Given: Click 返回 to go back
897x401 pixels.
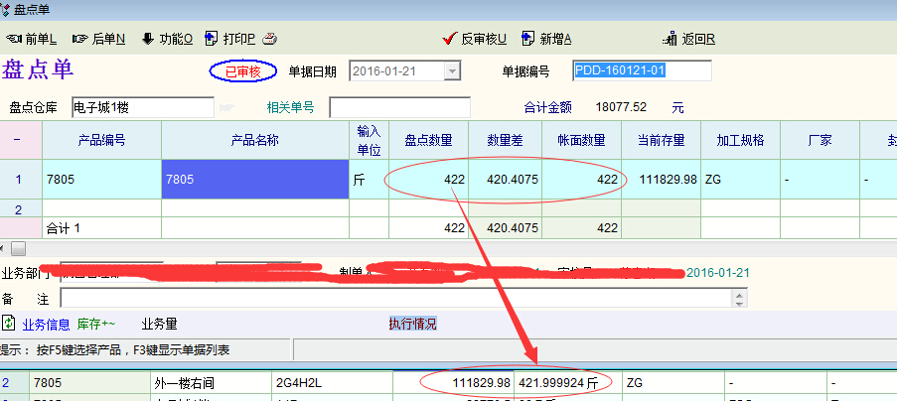Looking at the screenshot, I should pos(690,39).
